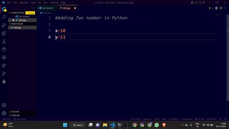The width and height of the screenshot is (229, 129).
Task: Select CDC.py in Open Editors list
Action: pyautogui.click(x=22, y=20)
